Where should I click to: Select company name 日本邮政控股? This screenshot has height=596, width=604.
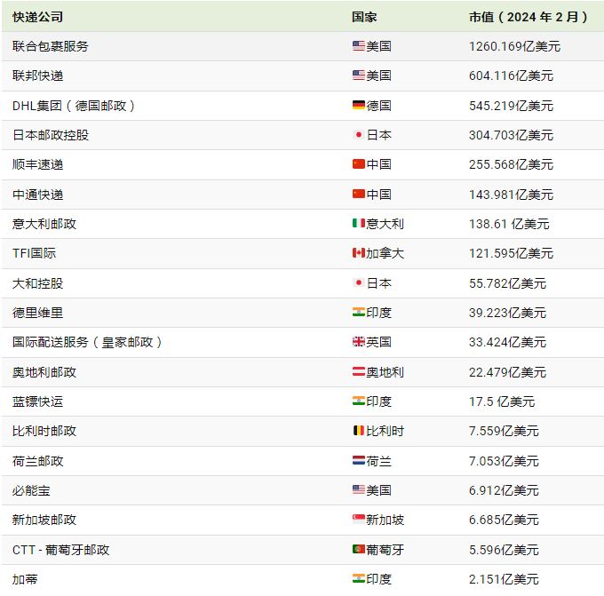(x=51, y=135)
